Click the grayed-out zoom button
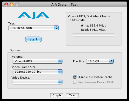Image resolution: width=129 pixels, height=101 pixels. tap(17, 4)
